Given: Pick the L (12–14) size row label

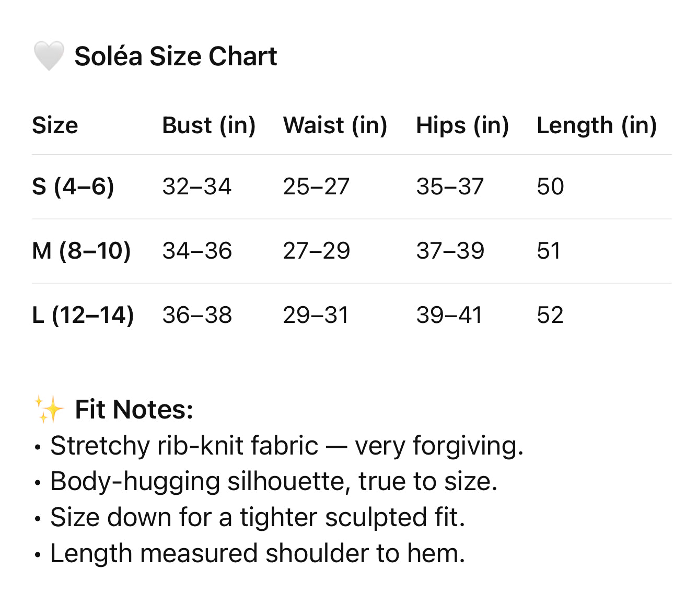Looking at the screenshot, I should [x=83, y=315].
